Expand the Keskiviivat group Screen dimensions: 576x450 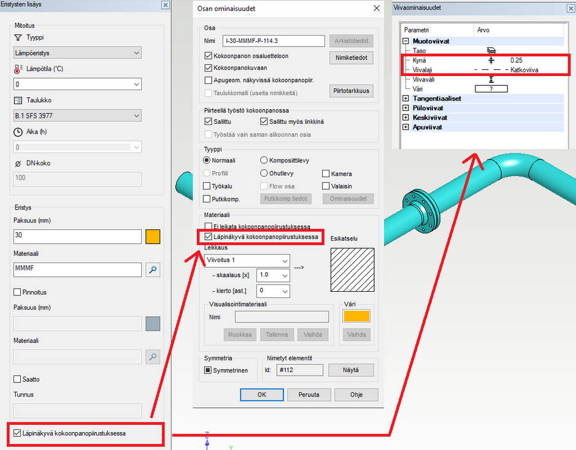click(406, 118)
